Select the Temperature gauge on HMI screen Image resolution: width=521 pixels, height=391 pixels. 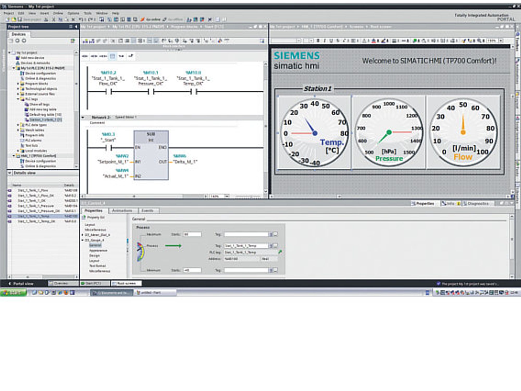314,133
